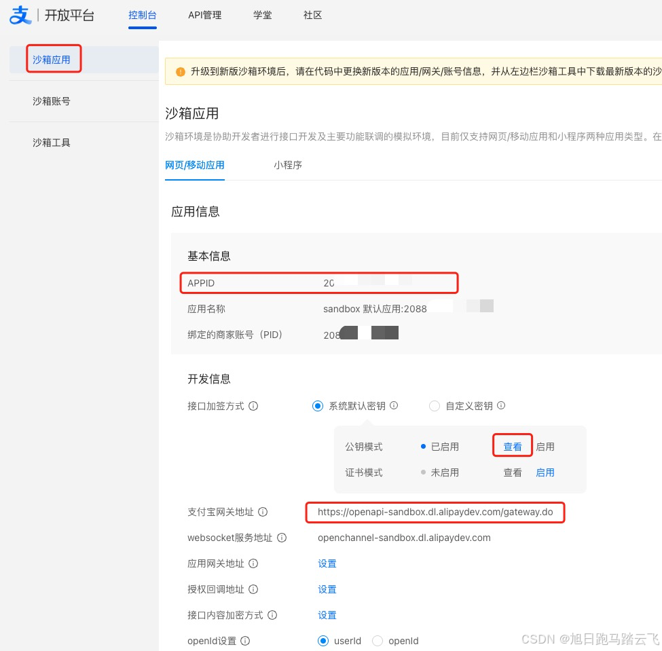Click 设置 link for 应用网关地址

(327, 563)
